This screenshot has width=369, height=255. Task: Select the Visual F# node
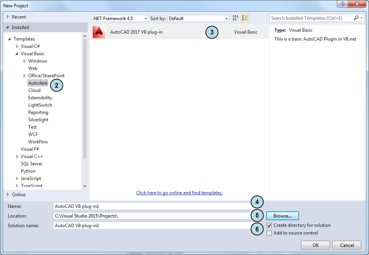coord(30,149)
